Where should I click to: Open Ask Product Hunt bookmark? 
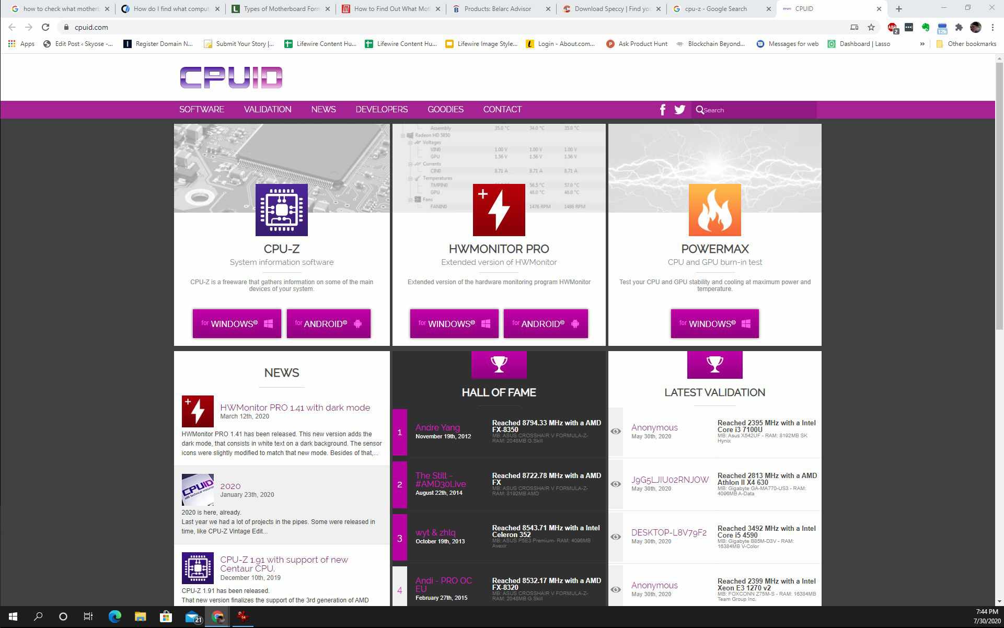tap(637, 44)
